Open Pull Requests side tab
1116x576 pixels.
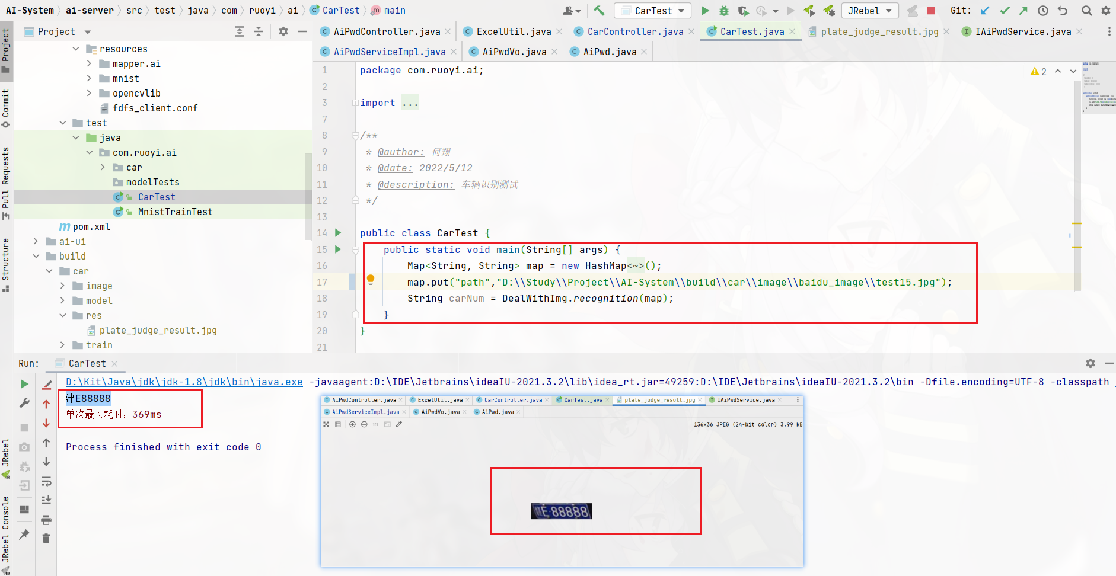(x=6, y=183)
